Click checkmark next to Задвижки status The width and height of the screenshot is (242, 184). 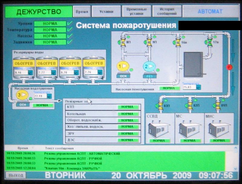[x=70, y=42]
